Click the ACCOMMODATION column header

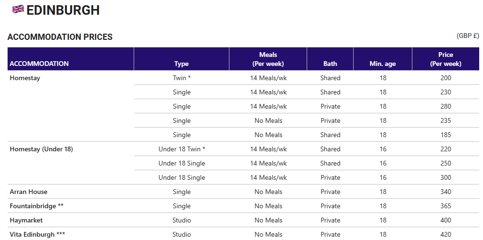39,64
